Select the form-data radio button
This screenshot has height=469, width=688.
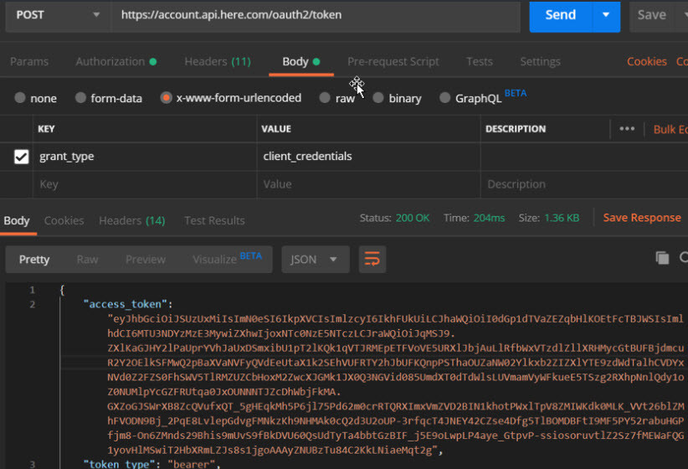80,97
